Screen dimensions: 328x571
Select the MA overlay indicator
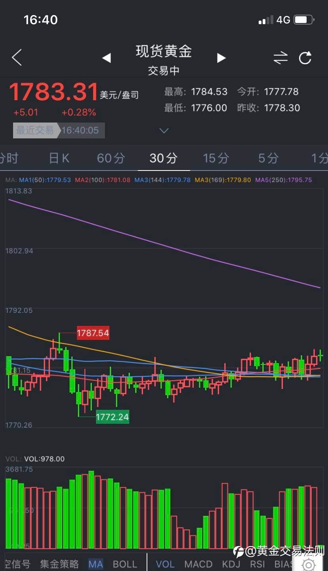[96, 564]
